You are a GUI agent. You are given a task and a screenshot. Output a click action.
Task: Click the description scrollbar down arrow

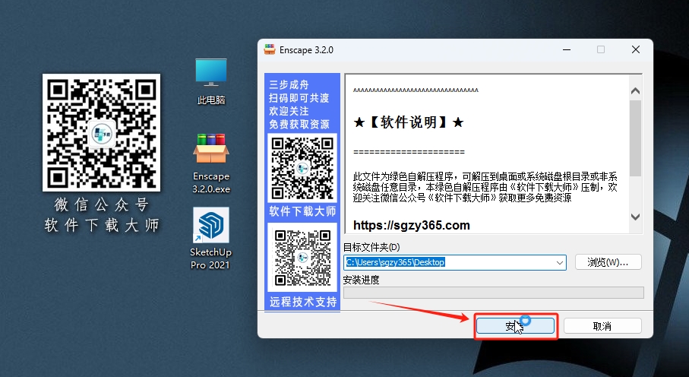click(635, 217)
